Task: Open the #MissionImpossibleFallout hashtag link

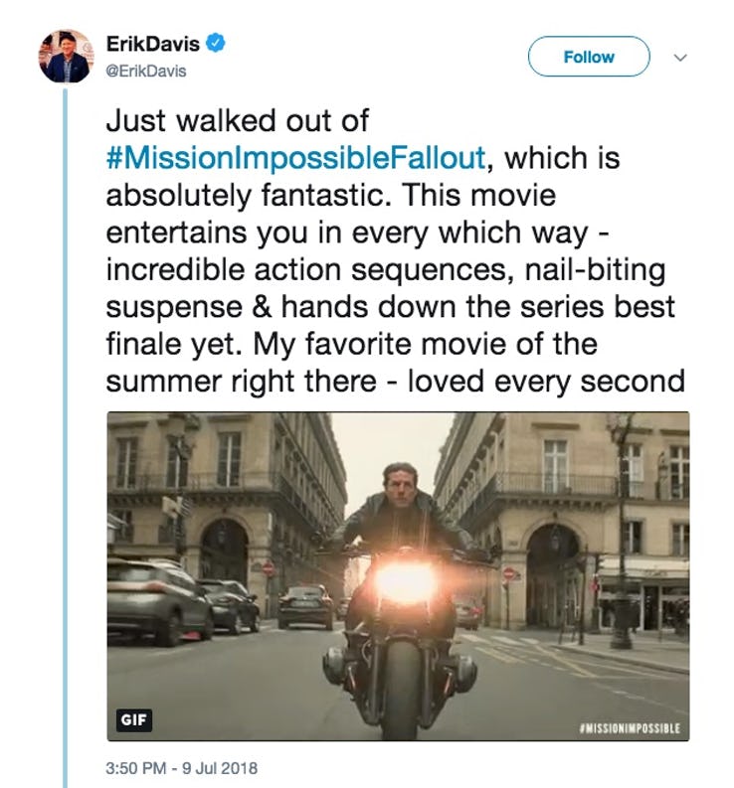Action: coord(296,156)
